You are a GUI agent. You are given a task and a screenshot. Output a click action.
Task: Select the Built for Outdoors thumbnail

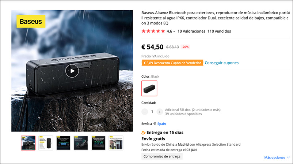pos(46,143)
